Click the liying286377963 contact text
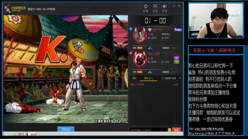 (211, 133)
